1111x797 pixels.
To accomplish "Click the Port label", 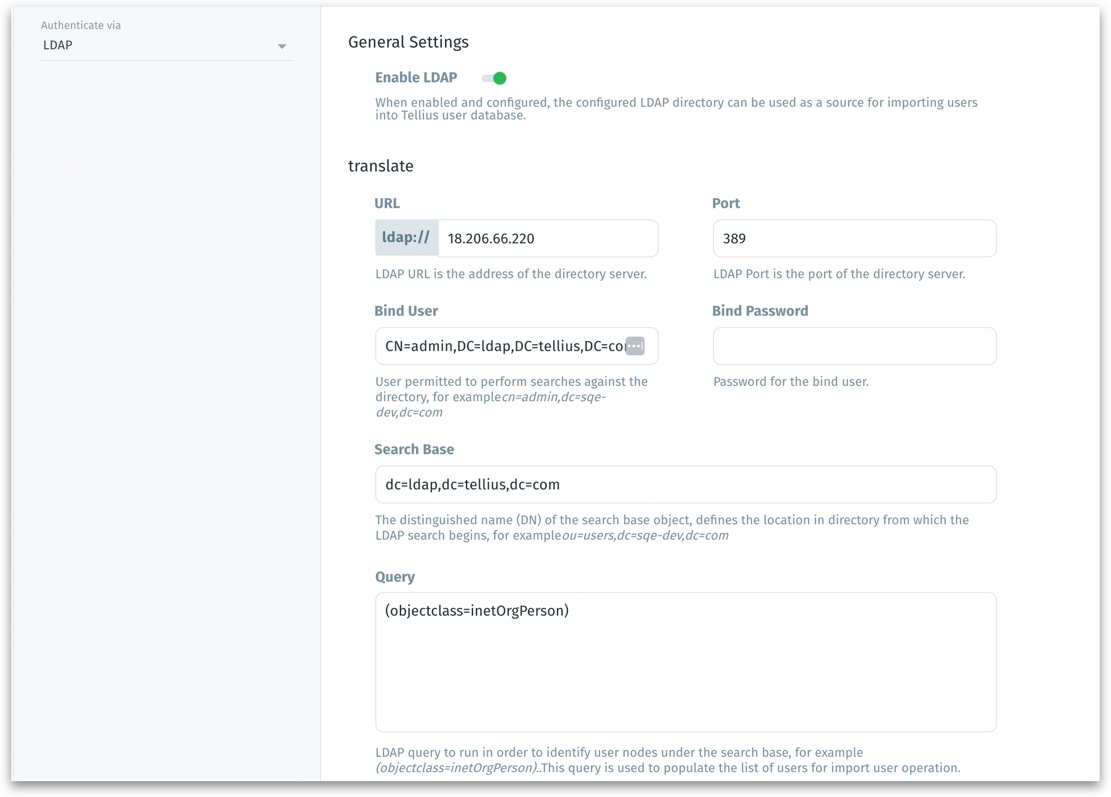I will click(726, 203).
